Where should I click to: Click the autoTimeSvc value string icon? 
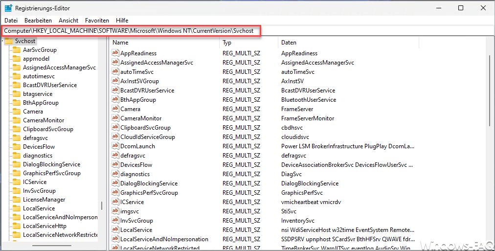tap(115, 71)
